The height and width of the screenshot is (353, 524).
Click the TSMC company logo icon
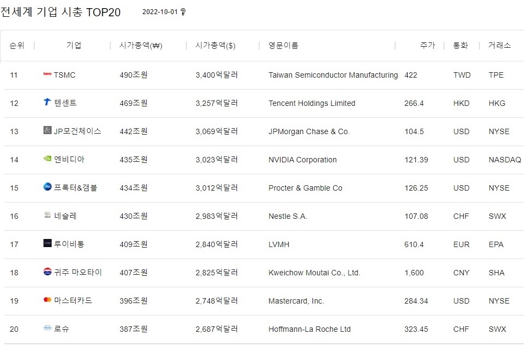coord(47,74)
